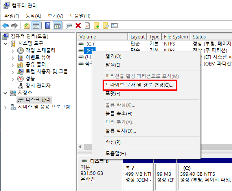The image size is (232, 191).
Task: Expand 서비스 및 응용 프로그램 node
Action: coord(6,107)
